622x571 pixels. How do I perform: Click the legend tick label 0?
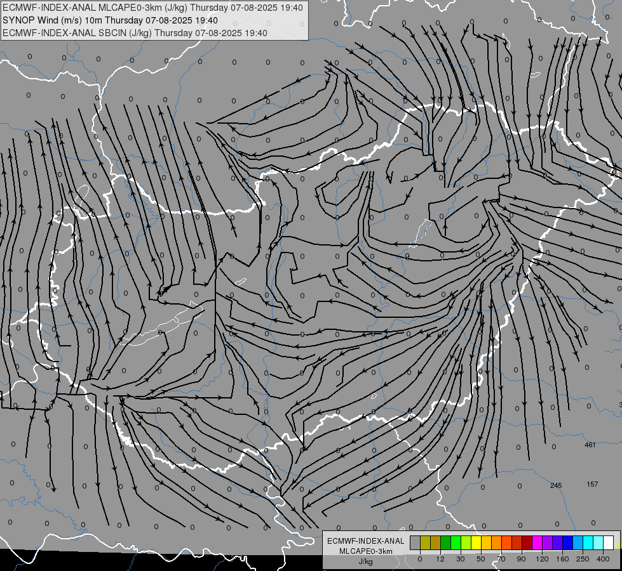coord(420,559)
